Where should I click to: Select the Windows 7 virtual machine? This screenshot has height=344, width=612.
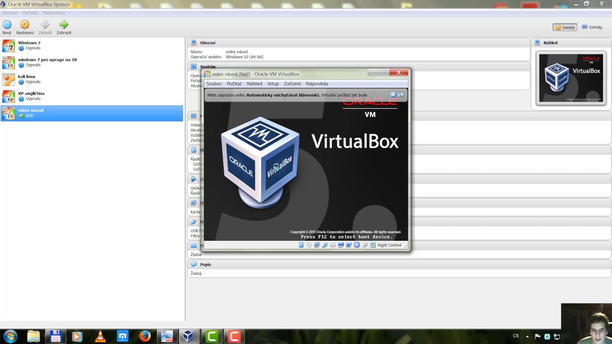coord(92,46)
